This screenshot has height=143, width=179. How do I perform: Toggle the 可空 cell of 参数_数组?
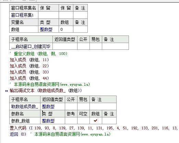pyautogui.click(x=83, y=120)
